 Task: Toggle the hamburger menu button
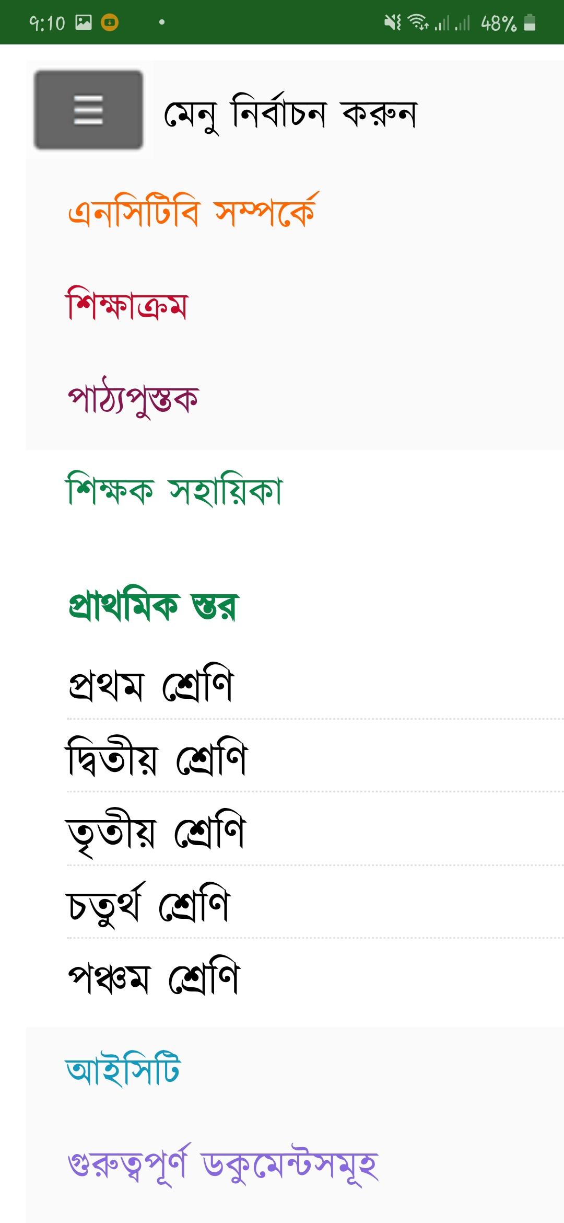[88, 110]
